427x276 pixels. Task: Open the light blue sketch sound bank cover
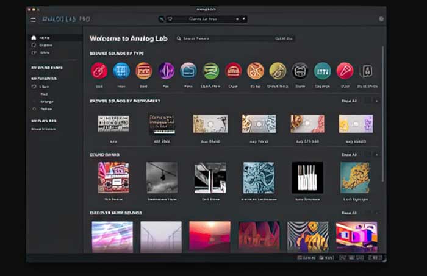click(x=259, y=177)
